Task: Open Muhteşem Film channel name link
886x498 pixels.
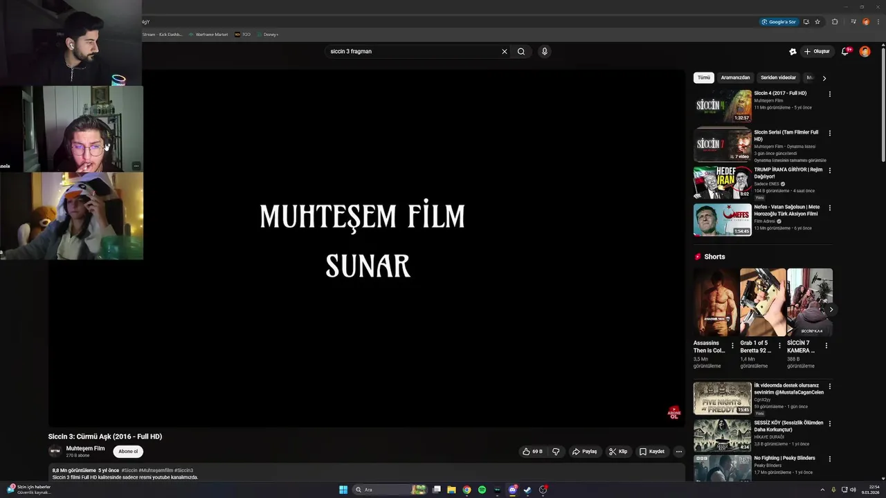Action: point(85,448)
